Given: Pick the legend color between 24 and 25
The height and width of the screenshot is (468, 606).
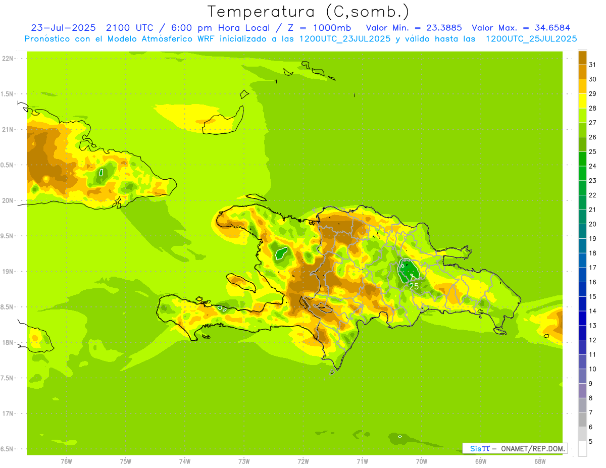Looking at the screenshot, I should click(582, 159).
